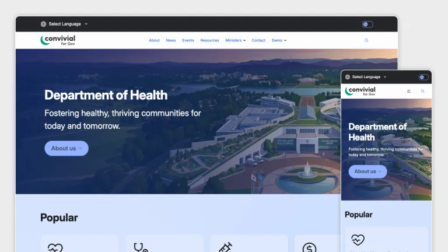
Task: Click the Department of Health heading in desktop hero
Action: tap(106, 95)
